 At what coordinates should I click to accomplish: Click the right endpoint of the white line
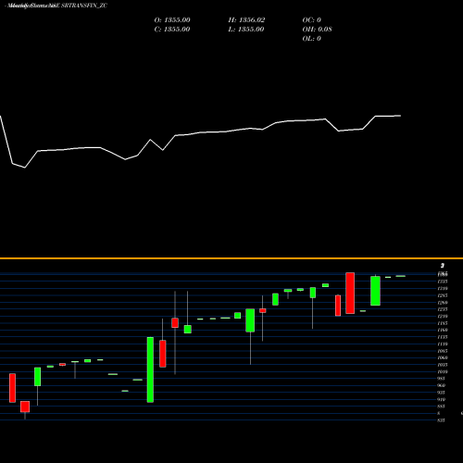(400, 116)
